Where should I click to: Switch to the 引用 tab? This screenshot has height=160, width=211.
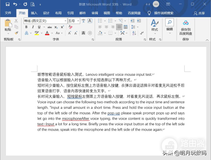click(x=70, y=13)
